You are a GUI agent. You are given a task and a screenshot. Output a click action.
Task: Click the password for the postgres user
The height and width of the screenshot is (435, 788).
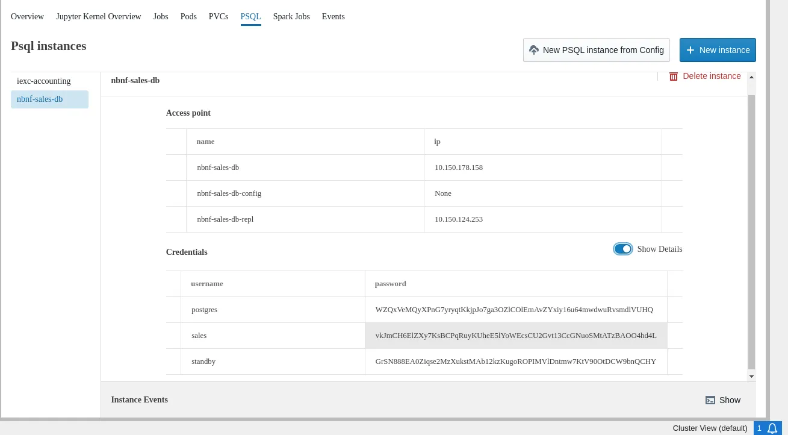514,310
